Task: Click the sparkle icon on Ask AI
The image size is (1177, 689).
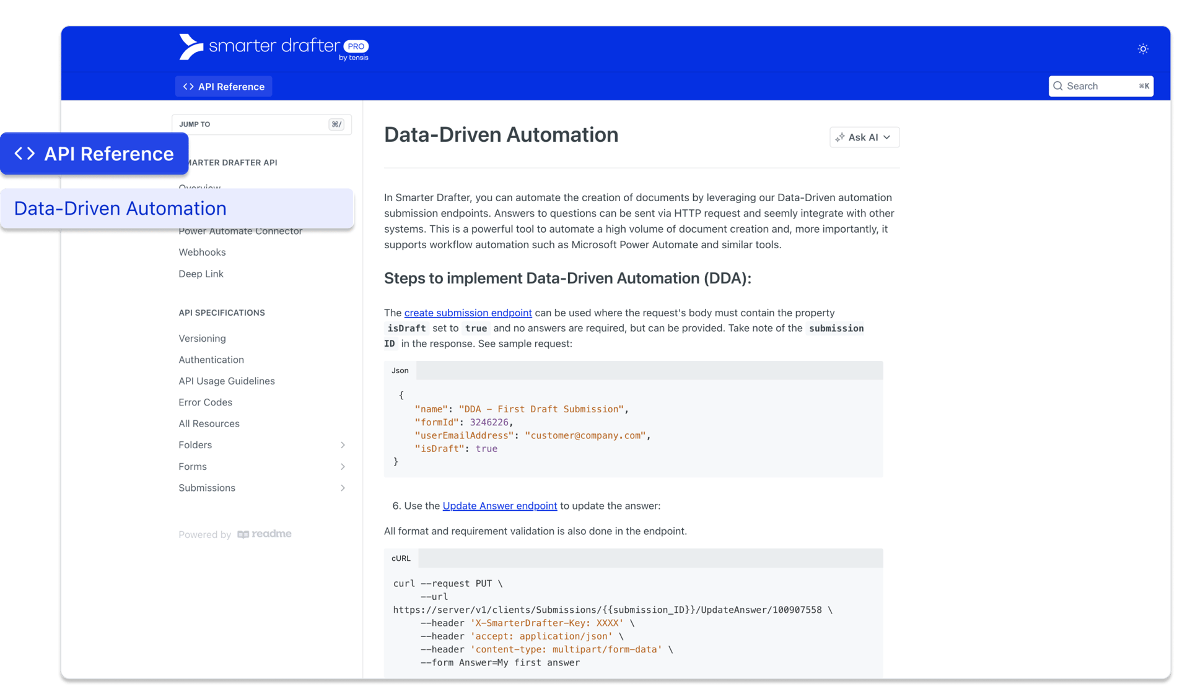Action: 841,137
